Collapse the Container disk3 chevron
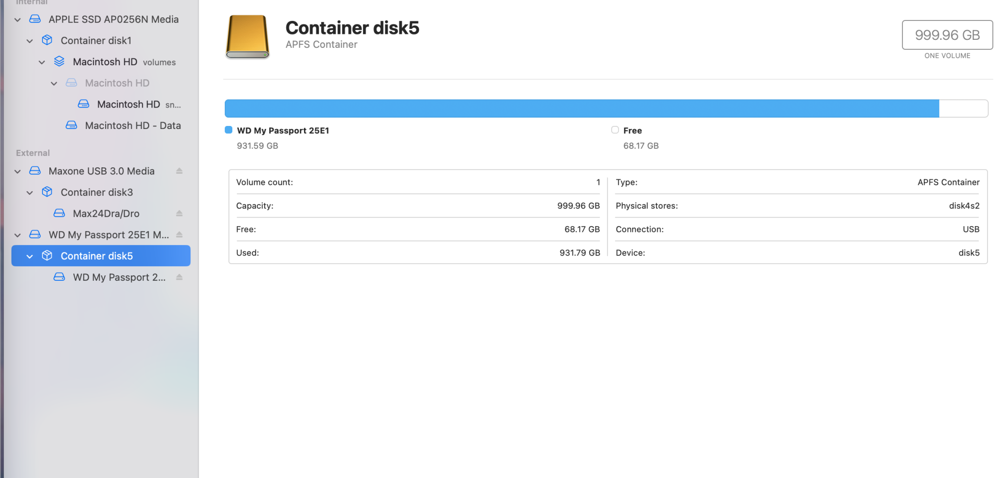 tap(29, 193)
